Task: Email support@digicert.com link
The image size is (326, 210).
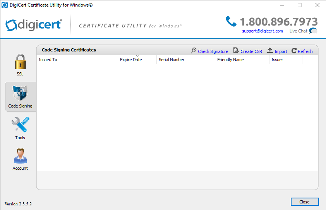Action: pyautogui.click(x=263, y=31)
